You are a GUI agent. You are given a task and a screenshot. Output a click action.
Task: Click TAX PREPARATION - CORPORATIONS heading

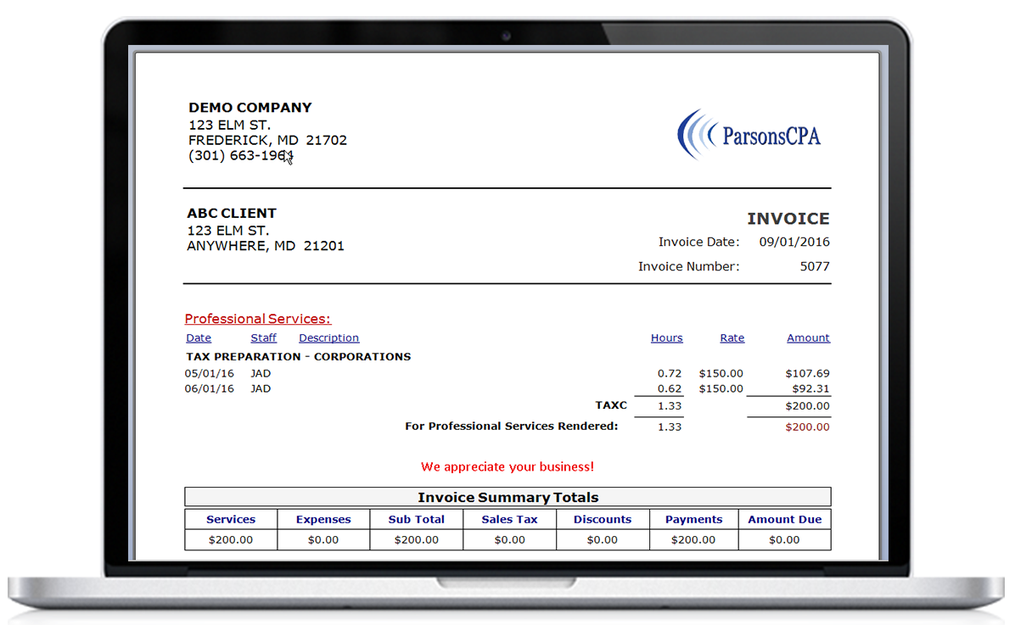point(299,356)
